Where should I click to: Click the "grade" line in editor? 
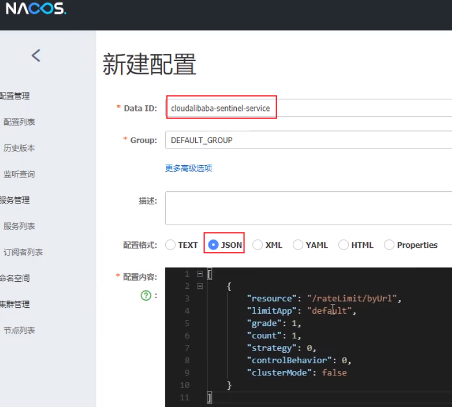[x=274, y=323]
